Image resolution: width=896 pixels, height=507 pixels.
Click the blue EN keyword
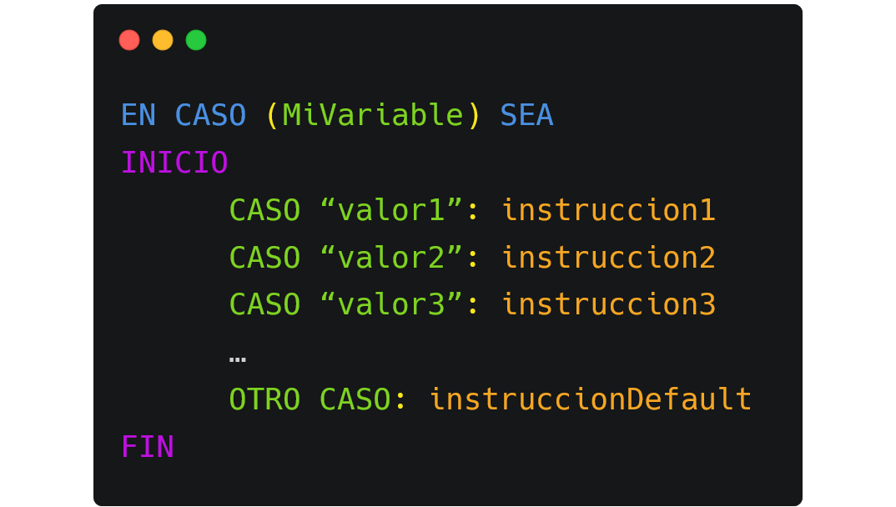(138, 115)
